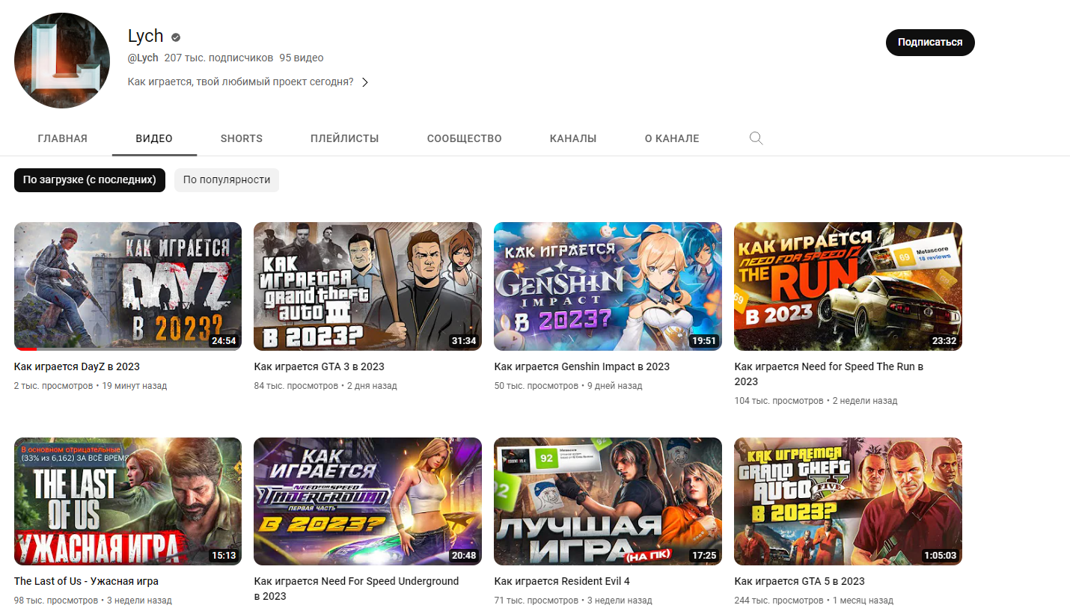Open the GTA 5 video thumbnail
1070x611 pixels.
coord(849,501)
